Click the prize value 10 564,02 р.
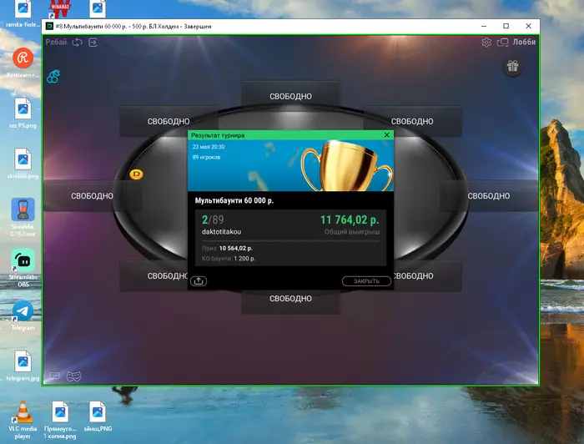Image resolution: width=584 pixels, height=444 pixels. (236, 248)
